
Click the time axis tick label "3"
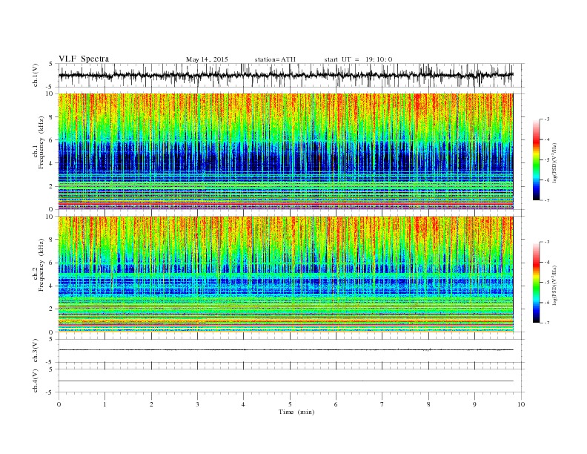[197, 404]
